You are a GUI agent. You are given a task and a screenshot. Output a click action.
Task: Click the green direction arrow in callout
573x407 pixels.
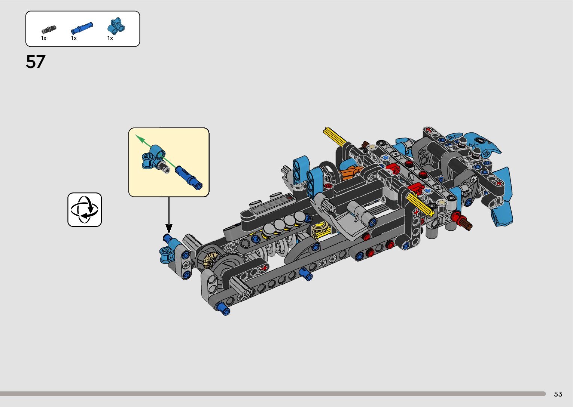141,140
